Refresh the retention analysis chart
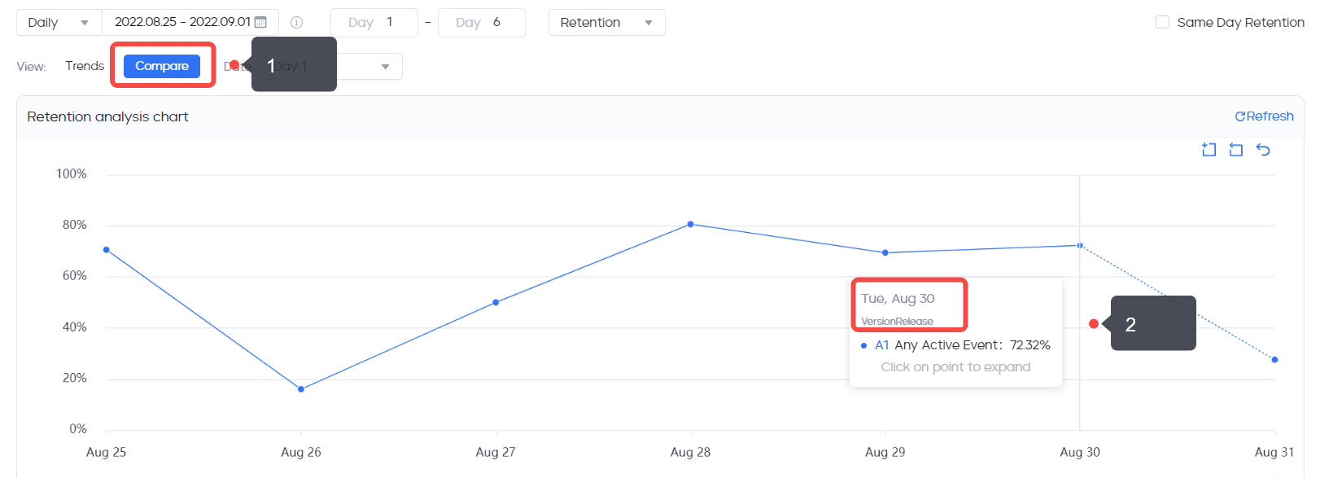Viewport: 1320px width, 478px height. coord(1265,116)
